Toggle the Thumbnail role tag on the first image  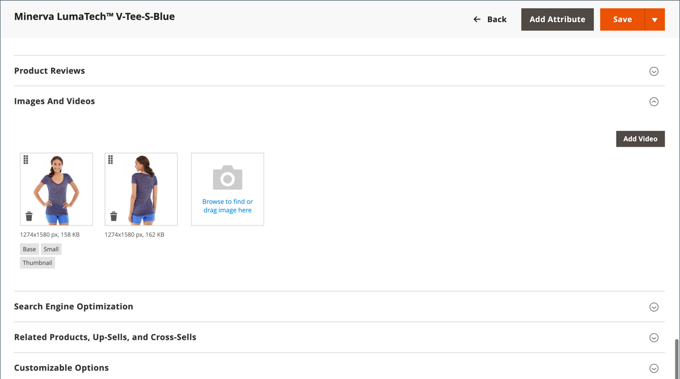[x=37, y=262]
